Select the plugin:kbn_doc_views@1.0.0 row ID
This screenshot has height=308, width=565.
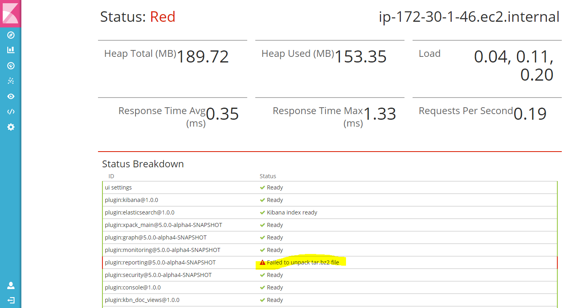pos(142,300)
